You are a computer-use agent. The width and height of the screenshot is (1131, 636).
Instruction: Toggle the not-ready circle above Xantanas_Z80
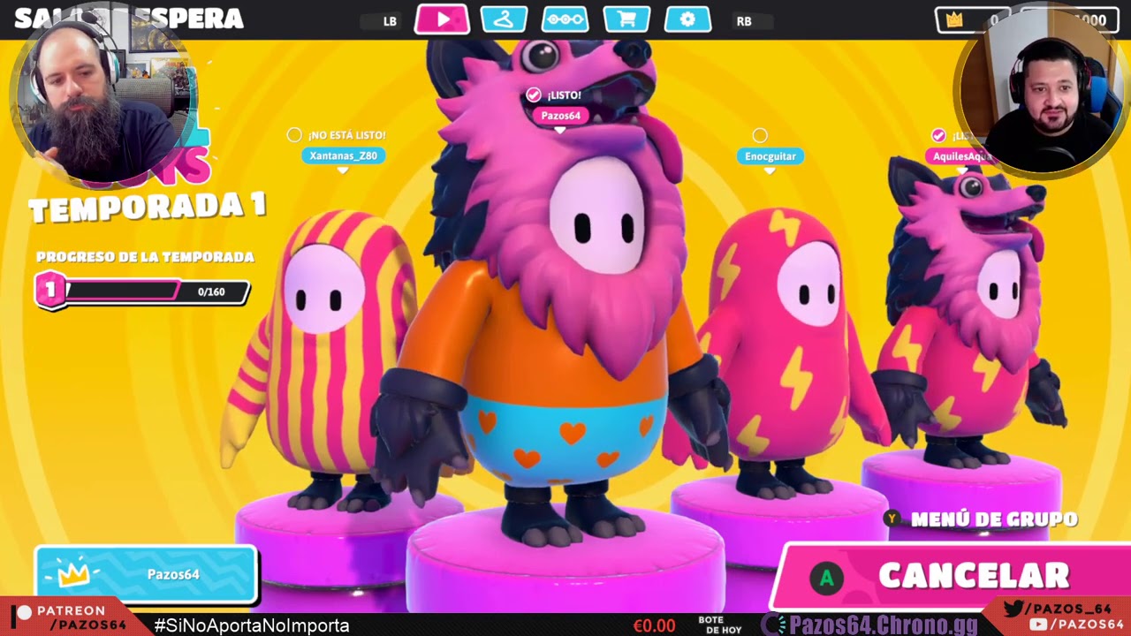[x=294, y=134]
